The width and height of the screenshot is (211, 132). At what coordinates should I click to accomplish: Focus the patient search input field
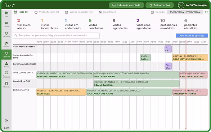(x=57, y=36)
